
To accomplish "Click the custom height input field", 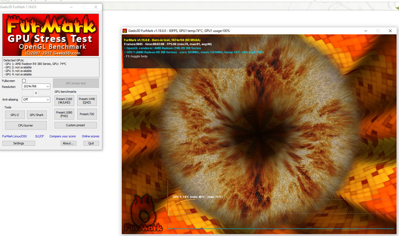I will (x=45, y=93).
